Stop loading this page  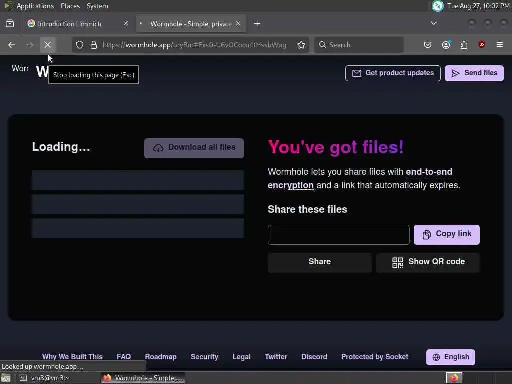point(48,45)
